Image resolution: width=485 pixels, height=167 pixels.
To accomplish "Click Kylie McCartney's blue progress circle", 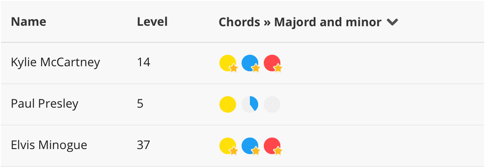I will click(x=250, y=63).
